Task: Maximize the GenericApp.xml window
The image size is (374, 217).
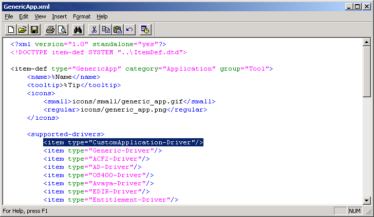Action: coord(358,7)
